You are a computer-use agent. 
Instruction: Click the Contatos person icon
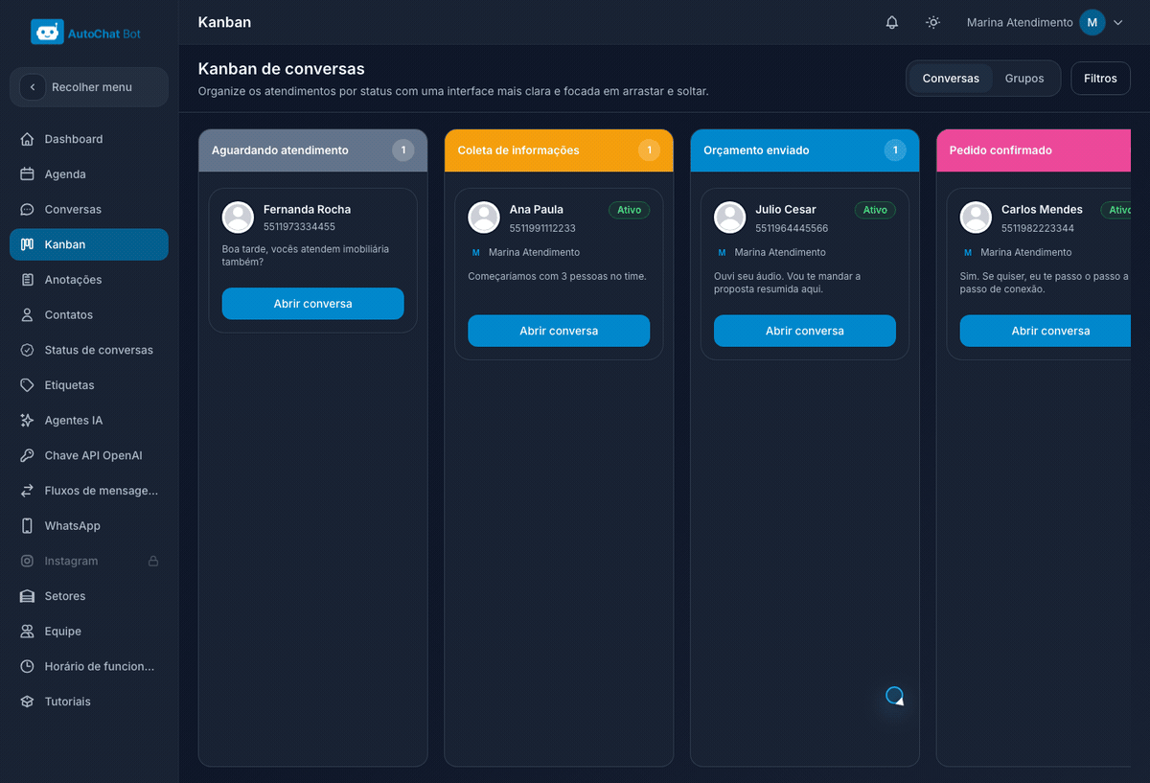(27, 314)
